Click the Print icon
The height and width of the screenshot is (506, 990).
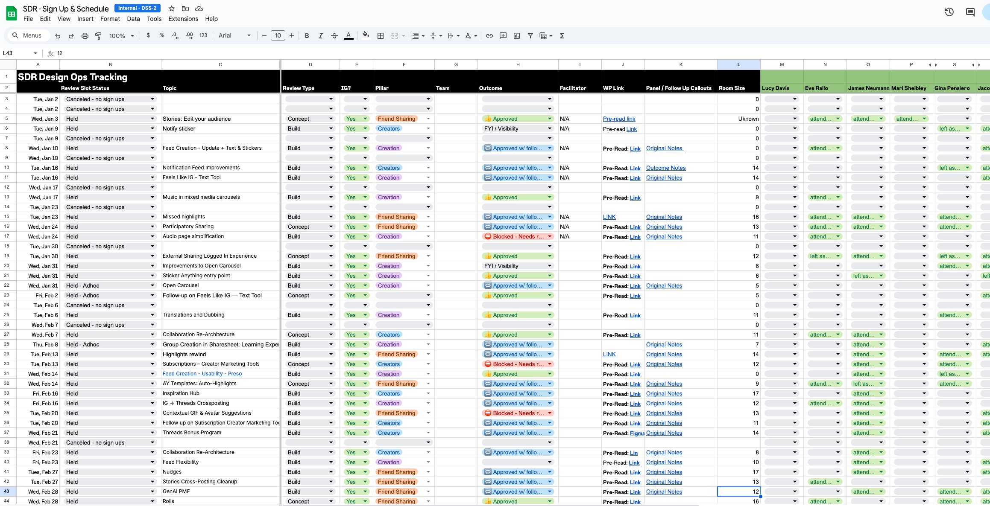(85, 36)
